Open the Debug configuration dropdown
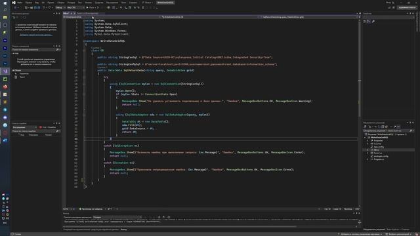This screenshot has width=420, height=236. pyautogui.click(x=60, y=7)
